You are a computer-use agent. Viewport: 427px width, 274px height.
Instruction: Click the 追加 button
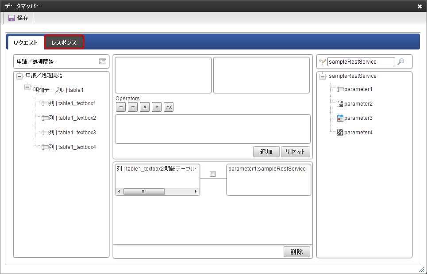266,152
